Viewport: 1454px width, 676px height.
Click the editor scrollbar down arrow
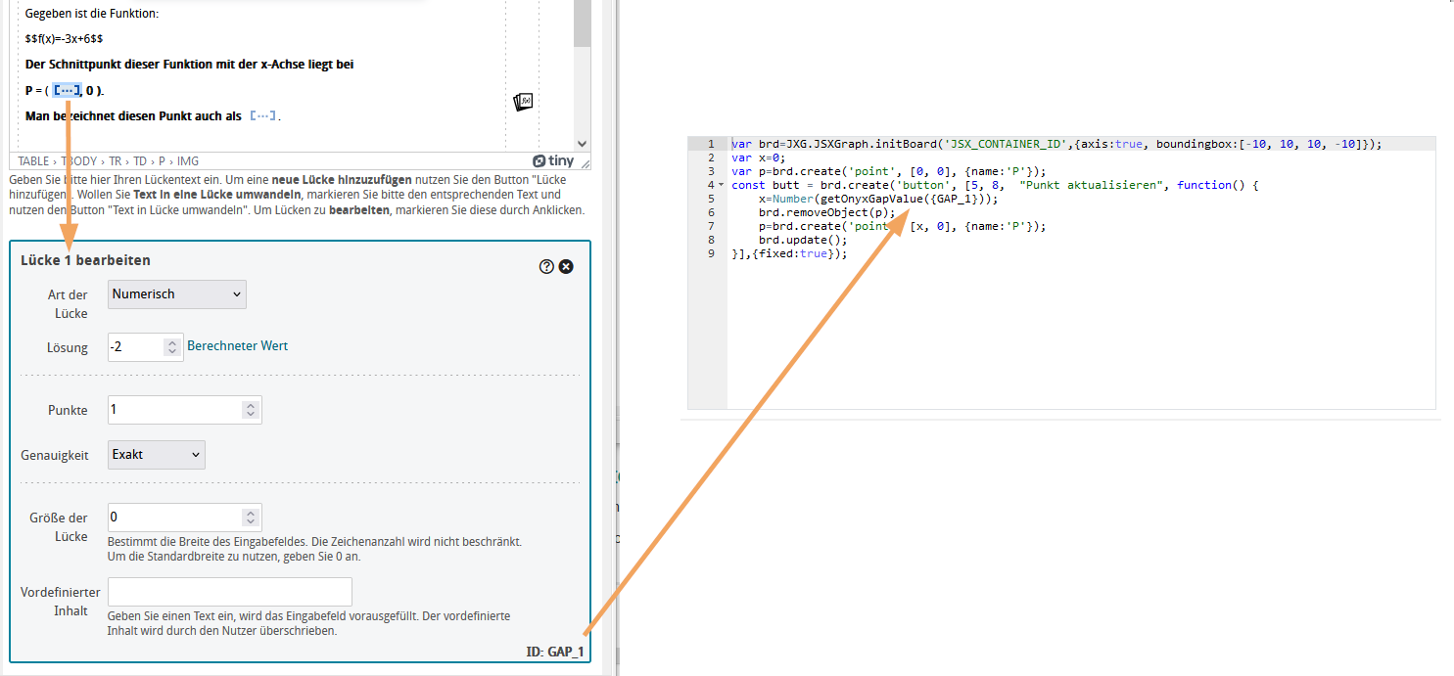point(582,143)
